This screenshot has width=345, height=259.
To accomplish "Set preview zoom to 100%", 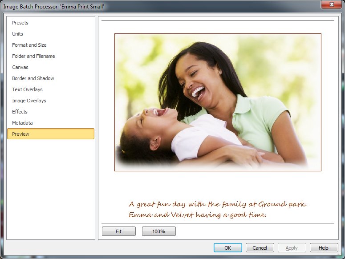I will pos(159,231).
